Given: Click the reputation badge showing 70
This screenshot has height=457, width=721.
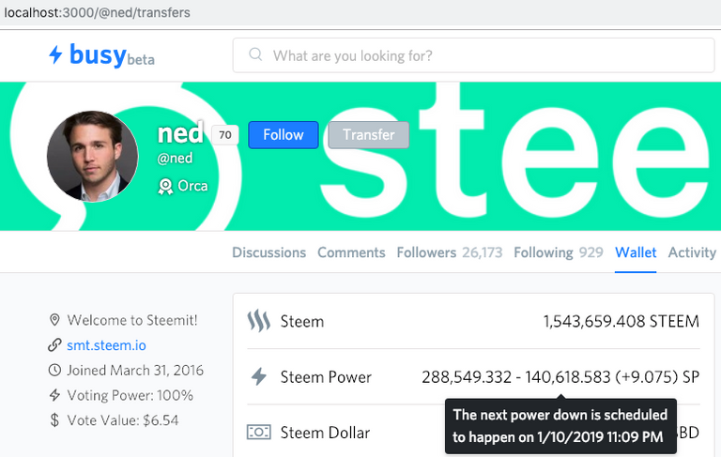Looking at the screenshot, I should [x=225, y=135].
